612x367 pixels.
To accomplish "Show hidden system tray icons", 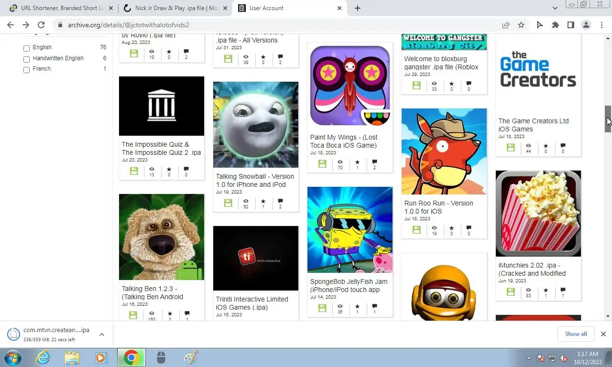I will point(529,358).
